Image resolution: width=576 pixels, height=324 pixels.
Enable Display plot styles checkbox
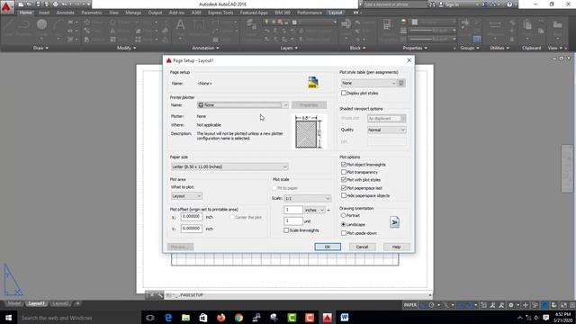point(344,94)
